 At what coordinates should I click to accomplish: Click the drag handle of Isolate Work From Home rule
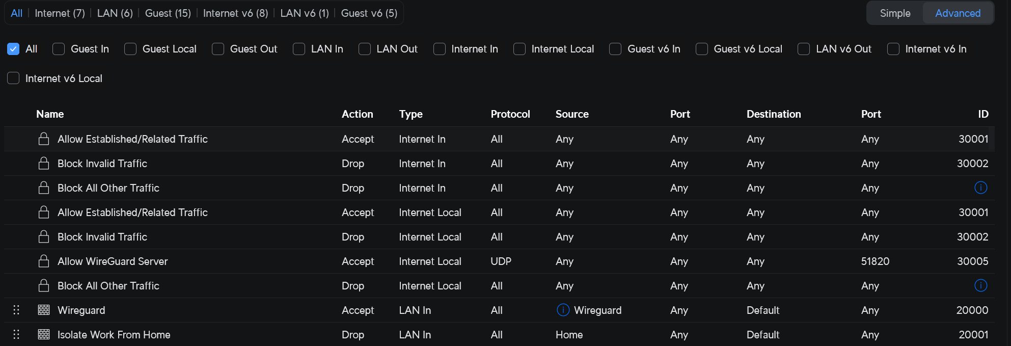coord(16,334)
